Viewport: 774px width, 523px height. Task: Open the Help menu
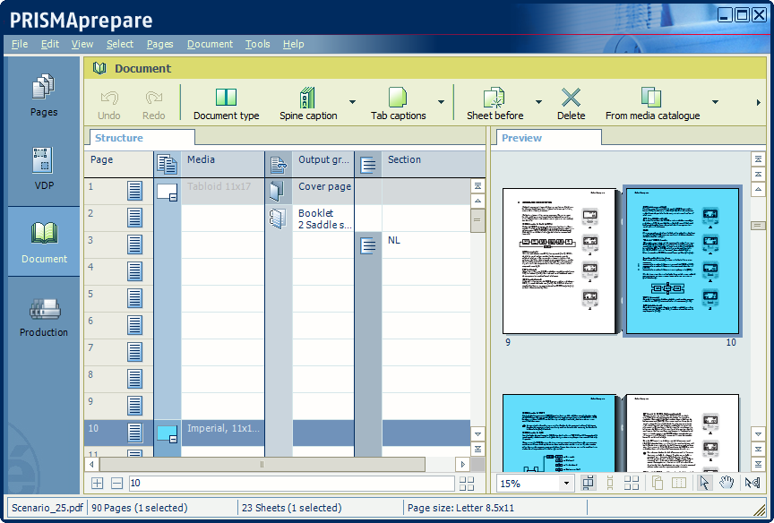coord(293,44)
